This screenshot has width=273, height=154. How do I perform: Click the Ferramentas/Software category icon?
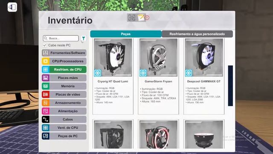tap(46, 53)
